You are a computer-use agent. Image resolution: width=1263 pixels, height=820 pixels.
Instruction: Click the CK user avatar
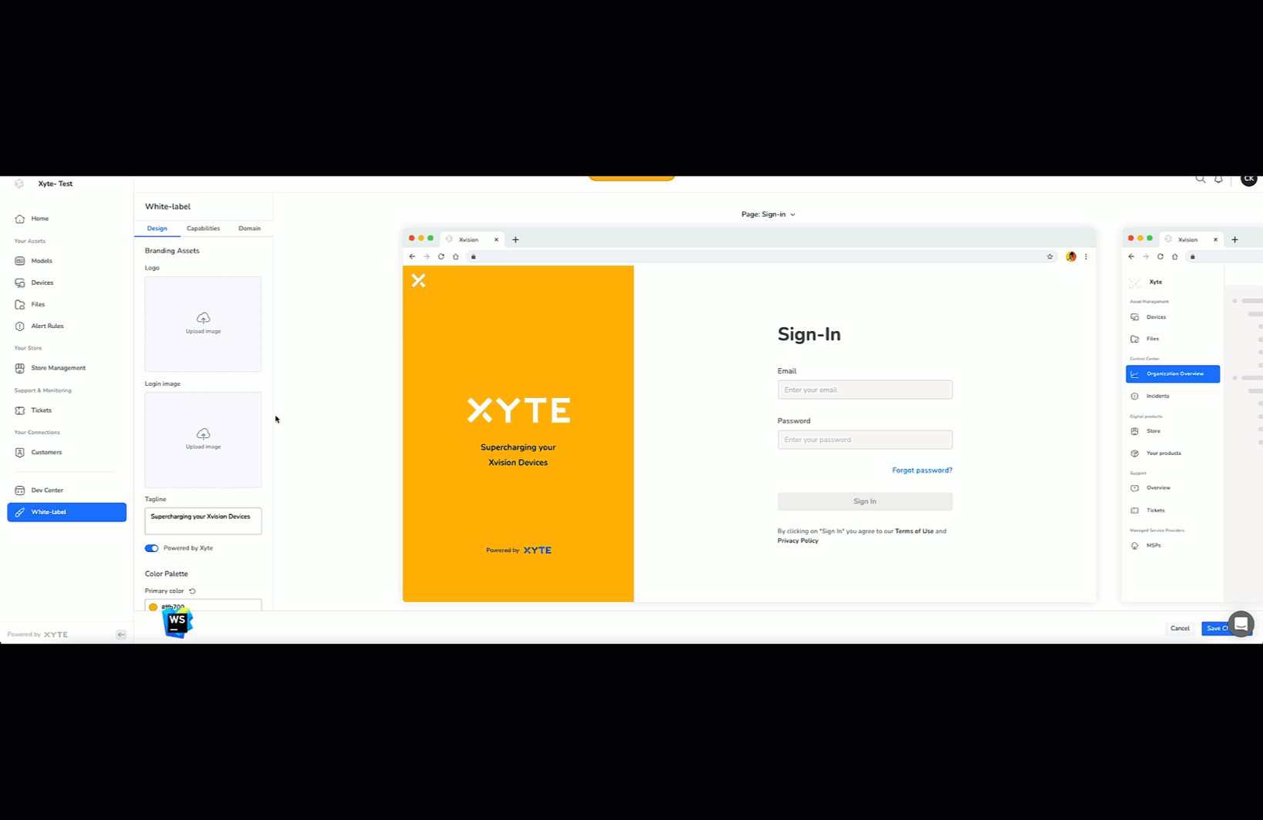tap(1248, 179)
